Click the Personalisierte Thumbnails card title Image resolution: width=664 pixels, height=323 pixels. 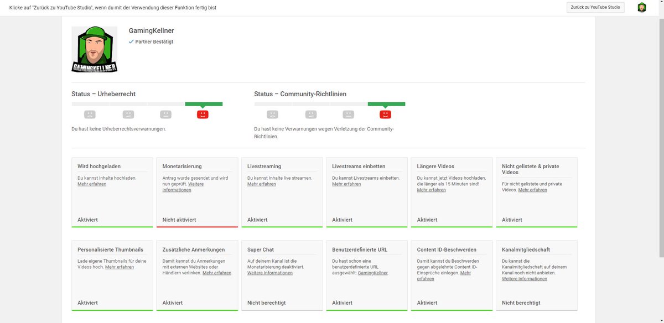tap(111, 249)
